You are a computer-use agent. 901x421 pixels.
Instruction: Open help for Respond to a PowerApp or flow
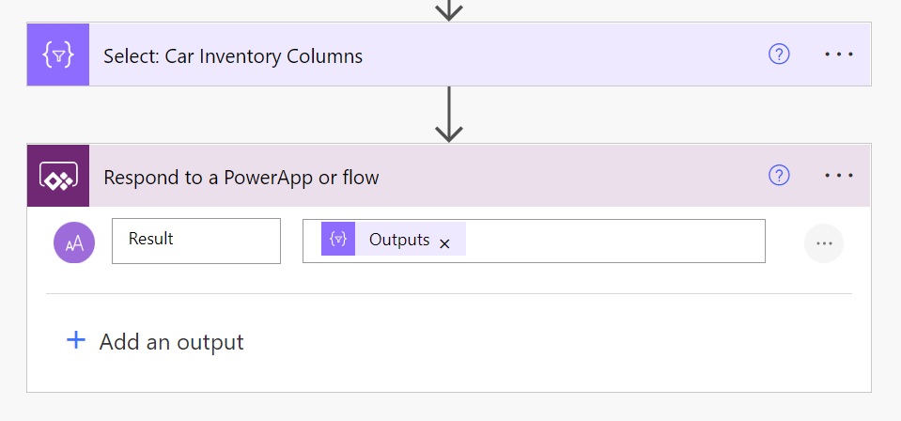pos(779,176)
